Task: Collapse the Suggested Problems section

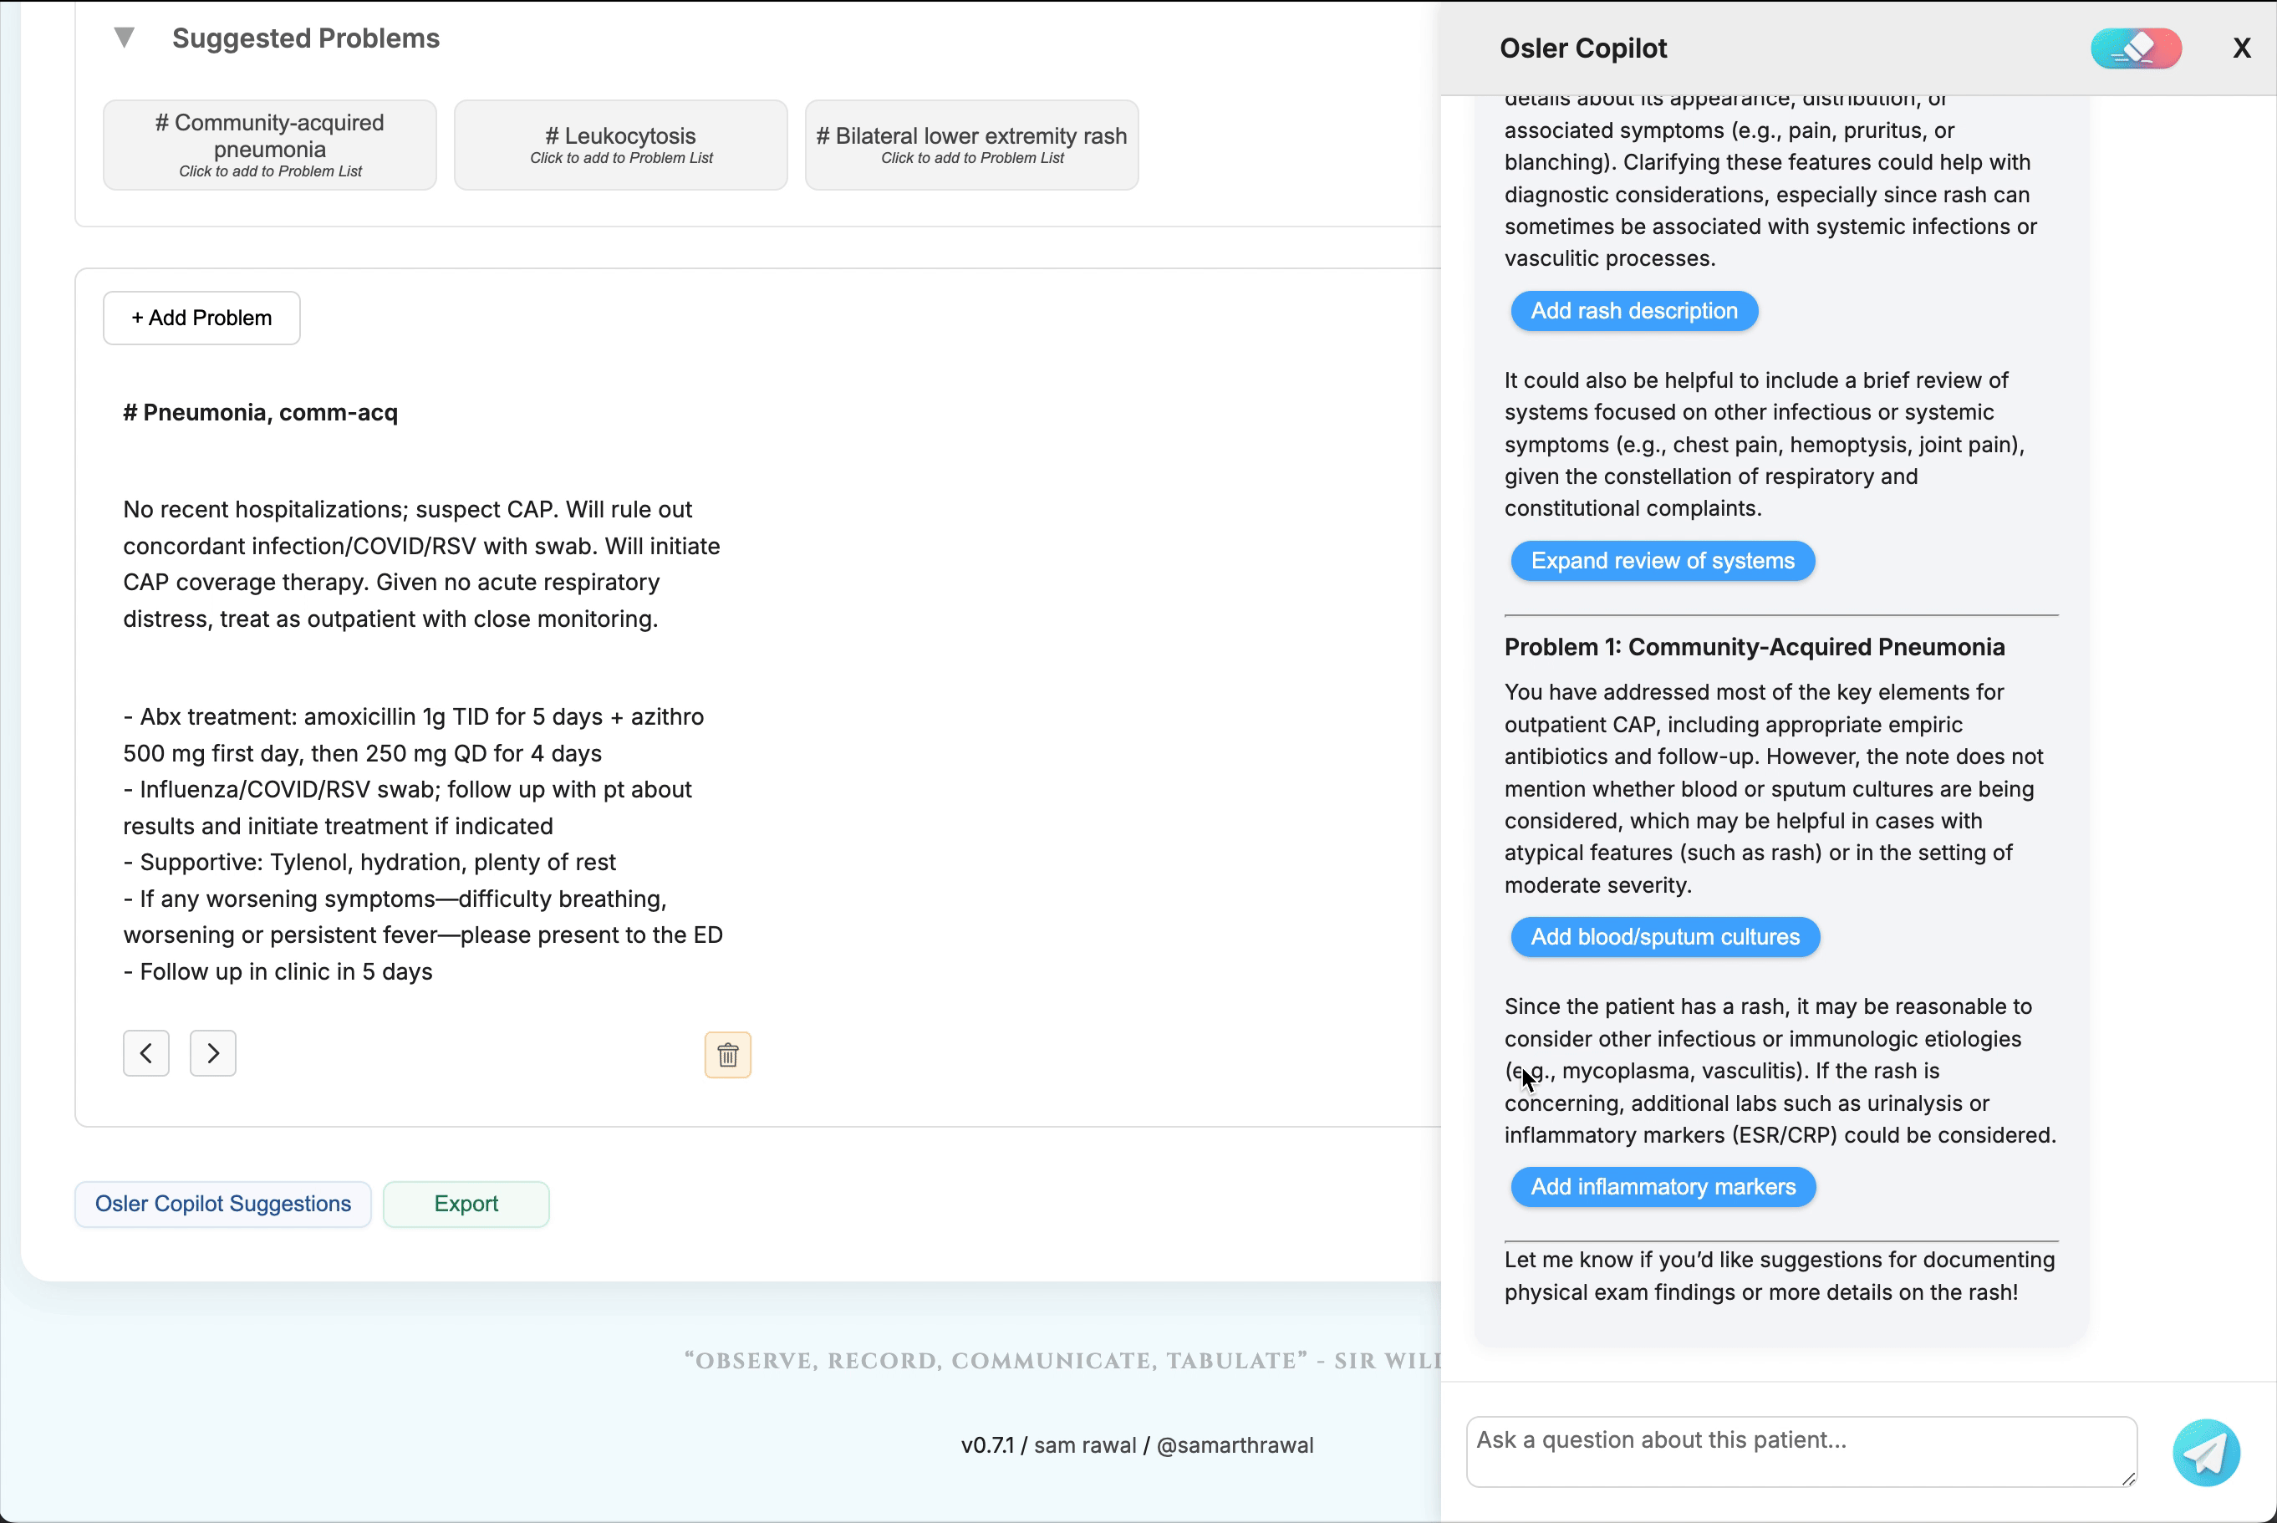Action: point(125,38)
